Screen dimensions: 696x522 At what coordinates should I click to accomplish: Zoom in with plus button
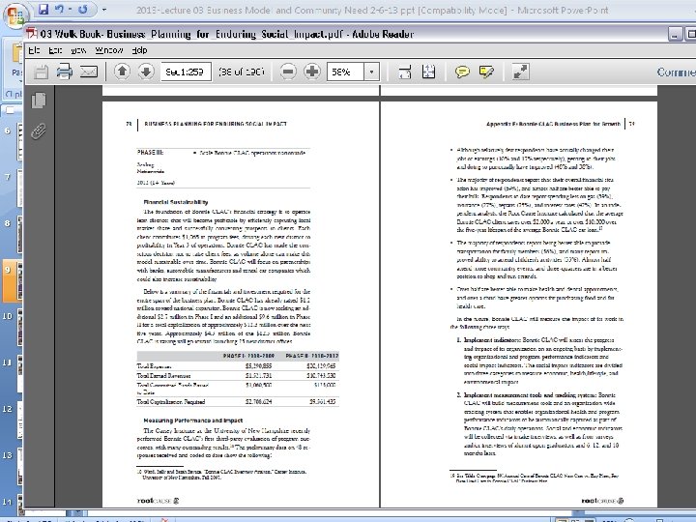tap(312, 72)
